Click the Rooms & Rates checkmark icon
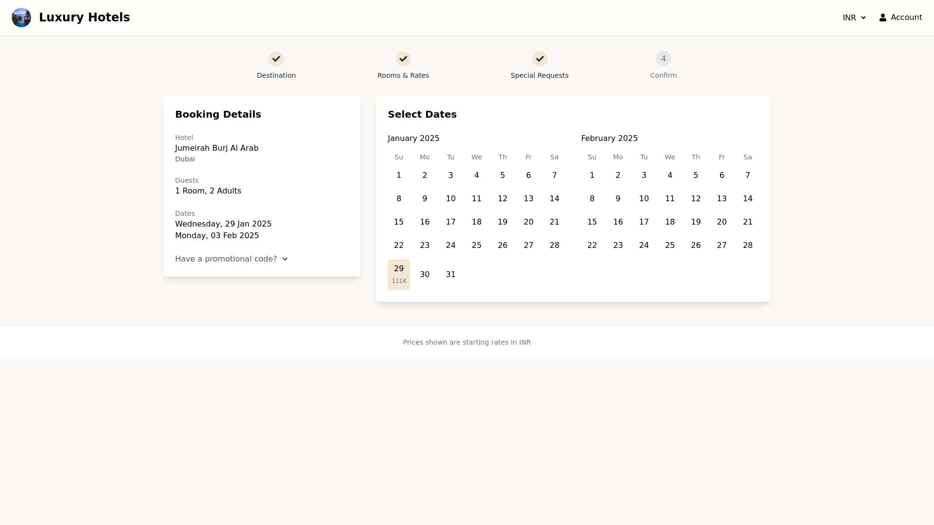The width and height of the screenshot is (934, 525). click(x=403, y=59)
